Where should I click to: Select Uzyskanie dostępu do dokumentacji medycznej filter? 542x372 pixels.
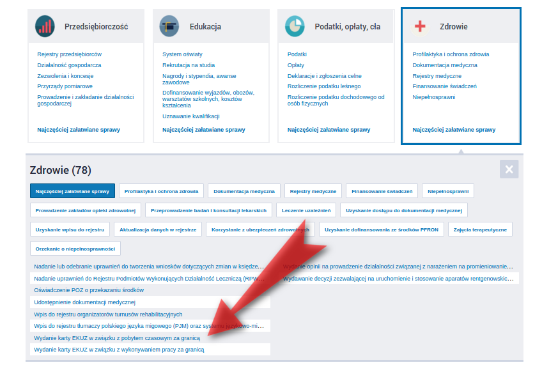[x=404, y=210]
